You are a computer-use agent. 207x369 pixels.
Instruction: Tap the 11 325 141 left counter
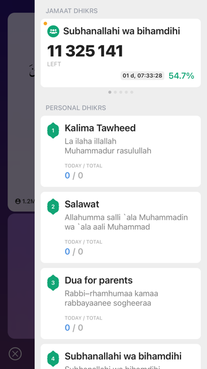pyautogui.click(x=85, y=51)
